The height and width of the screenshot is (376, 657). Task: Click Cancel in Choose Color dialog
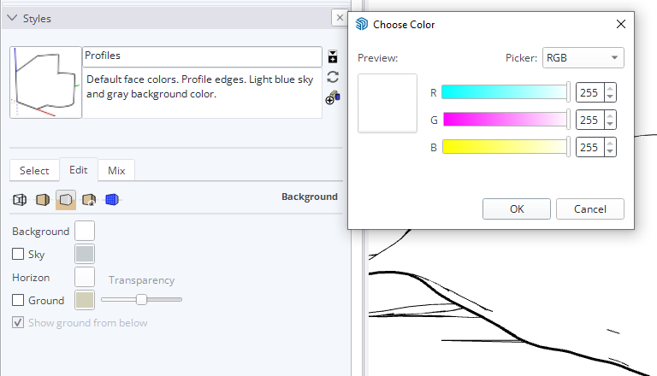click(590, 209)
